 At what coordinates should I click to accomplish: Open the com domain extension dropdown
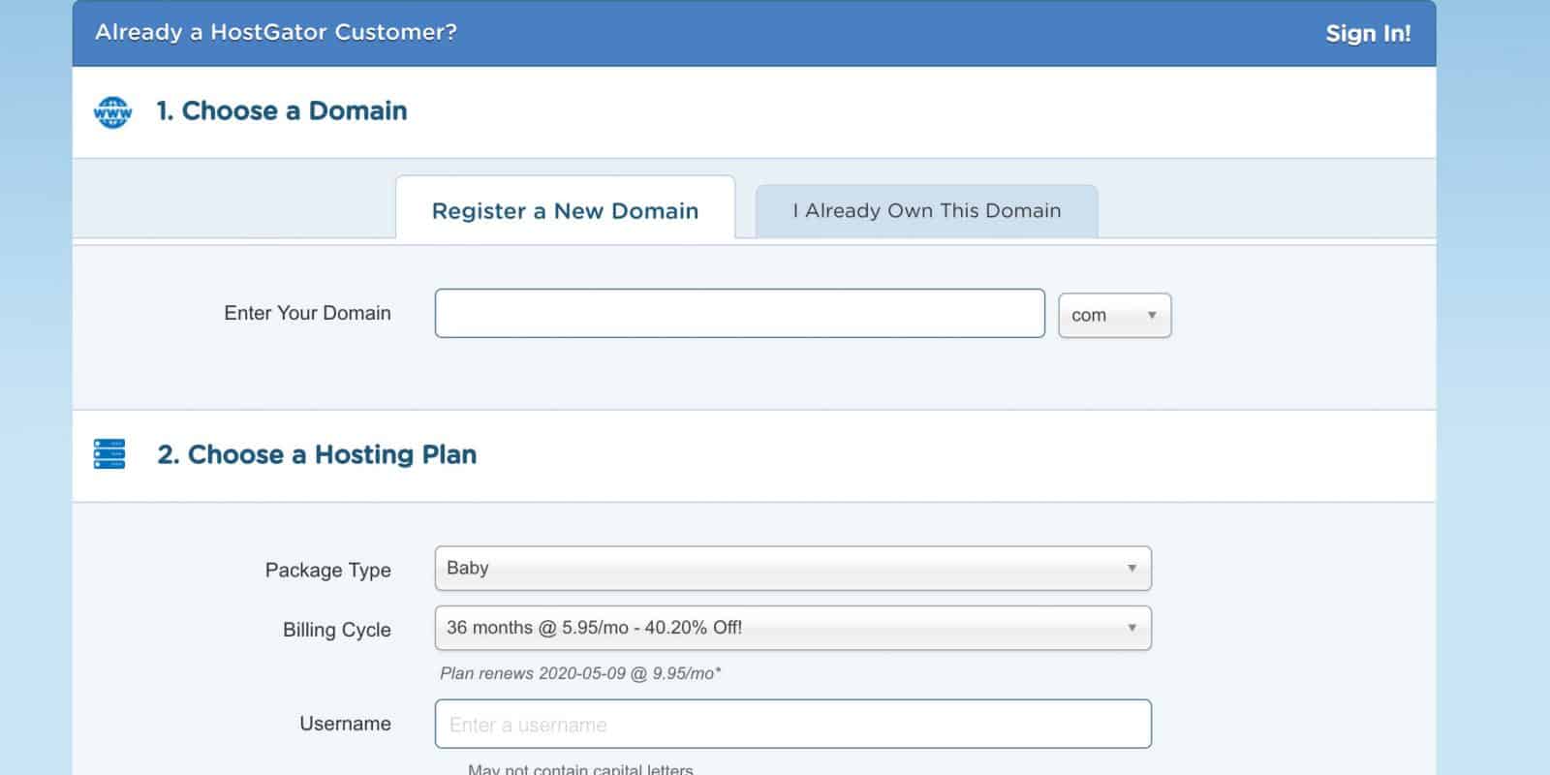1113,316
